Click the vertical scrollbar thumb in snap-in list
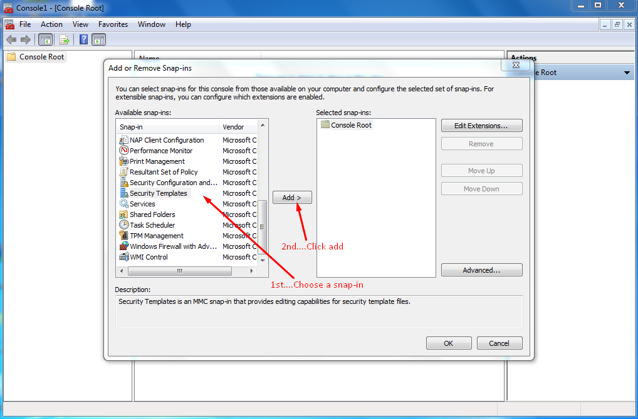Screen dimensions: 638x419 (263, 228)
